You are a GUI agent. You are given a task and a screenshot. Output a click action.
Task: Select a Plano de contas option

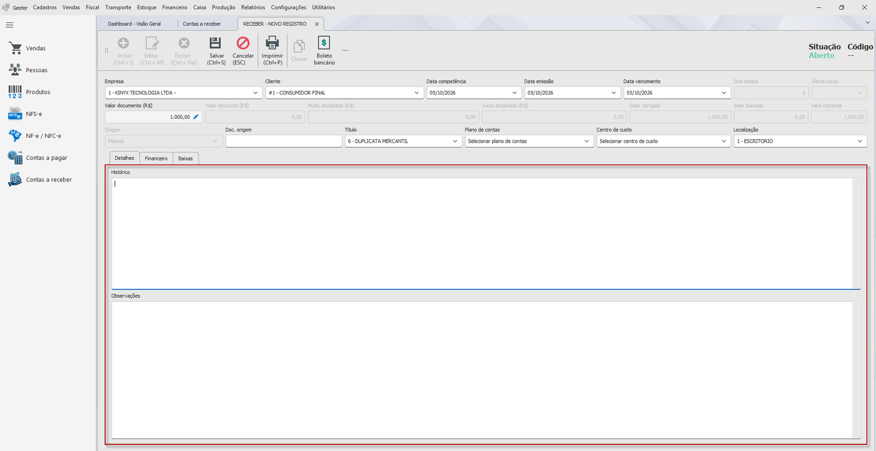(529, 141)
